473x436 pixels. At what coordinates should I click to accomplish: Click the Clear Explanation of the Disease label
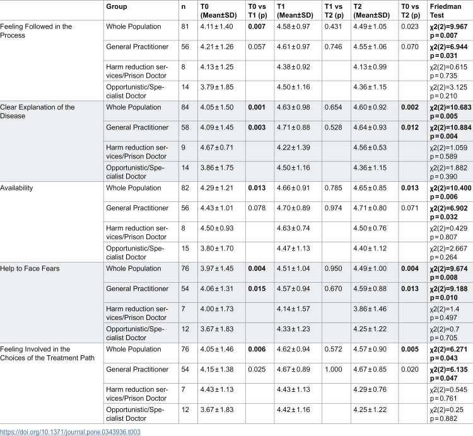click(x=37, y=111)
